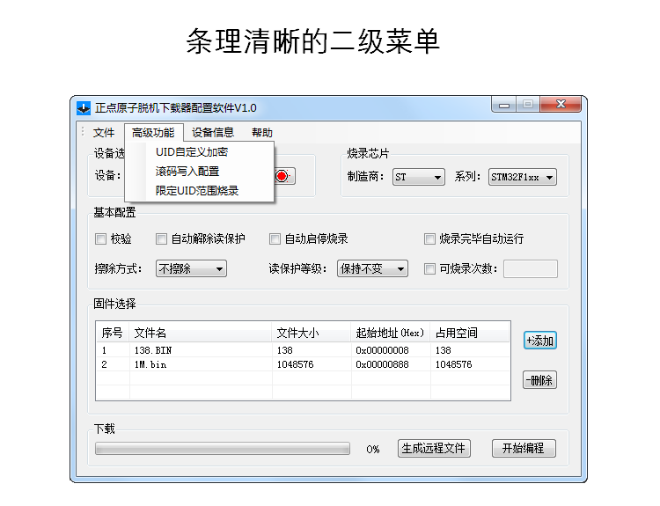Toggle 自动启停烧录 checkbox
Viewport: 660px width, 506px height.
(x=275, y=239)
